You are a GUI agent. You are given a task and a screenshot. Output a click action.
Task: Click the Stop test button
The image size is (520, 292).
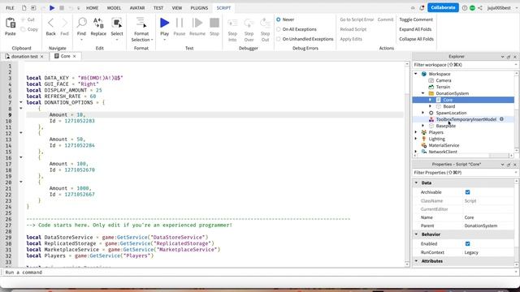[x=214, y=23]
